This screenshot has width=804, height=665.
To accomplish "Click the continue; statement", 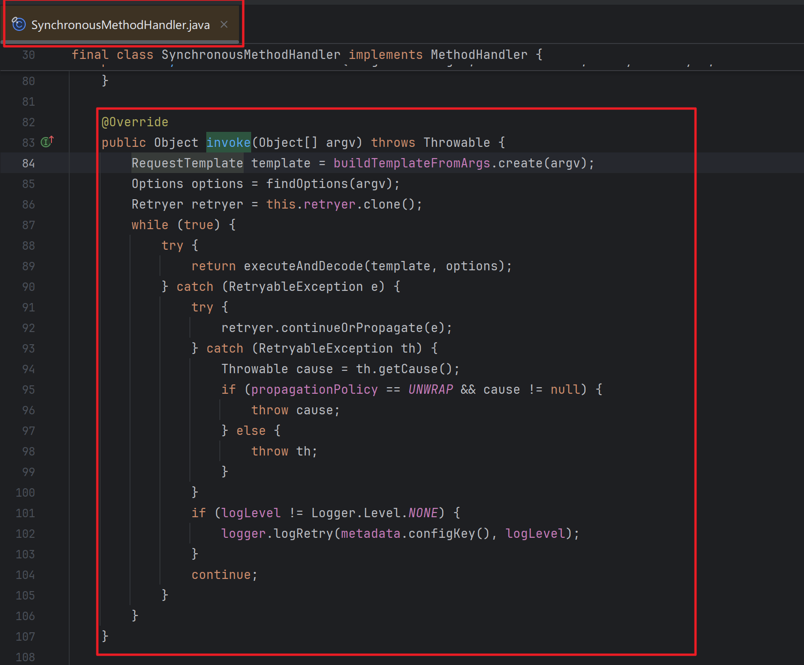I will pyautogui.click(x=225, y=575).
